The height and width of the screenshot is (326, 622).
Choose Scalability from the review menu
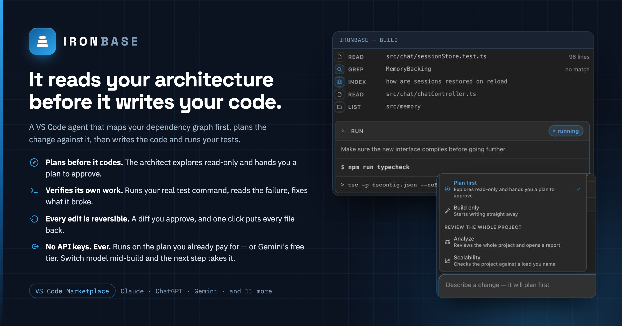pyautogui.click(x=513, y=261)
